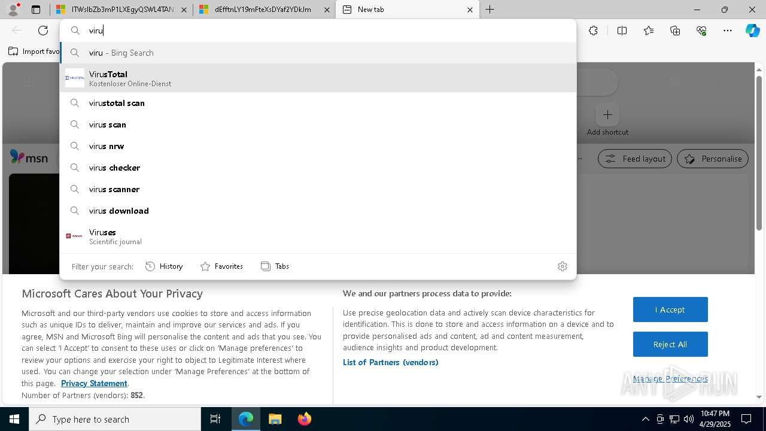This screenshot has width=766, height=431.
Task: Open Settings and more ellipsis menu
Action: click(x=728, y=31)
